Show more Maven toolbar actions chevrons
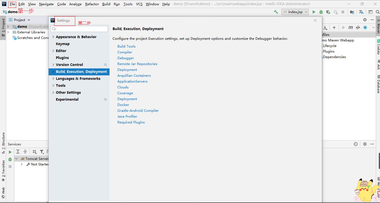Image resolution: width=380 pixels, height=203 pixels. coord(373,28)
